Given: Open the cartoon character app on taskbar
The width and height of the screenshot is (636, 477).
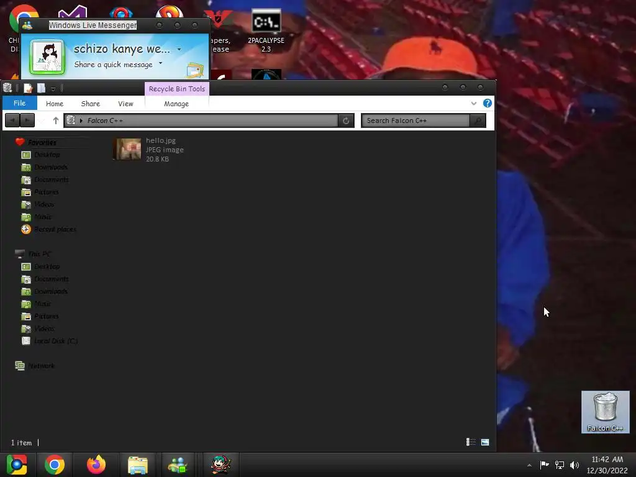Looking at the screenshot, I should tap(221, 465).
